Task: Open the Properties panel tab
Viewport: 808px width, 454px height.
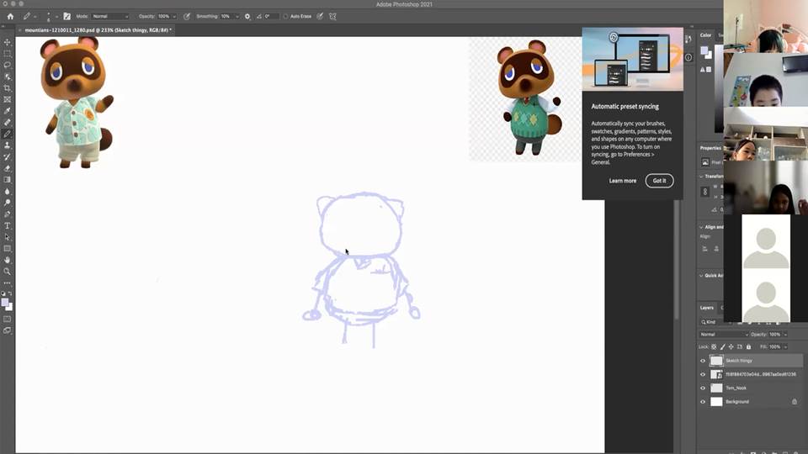Action: 710,148
